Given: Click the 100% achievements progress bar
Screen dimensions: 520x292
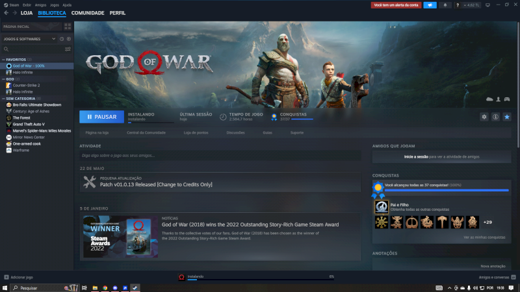Looking at the screenshot, I should pyautogui.click(x=447, y=190).
